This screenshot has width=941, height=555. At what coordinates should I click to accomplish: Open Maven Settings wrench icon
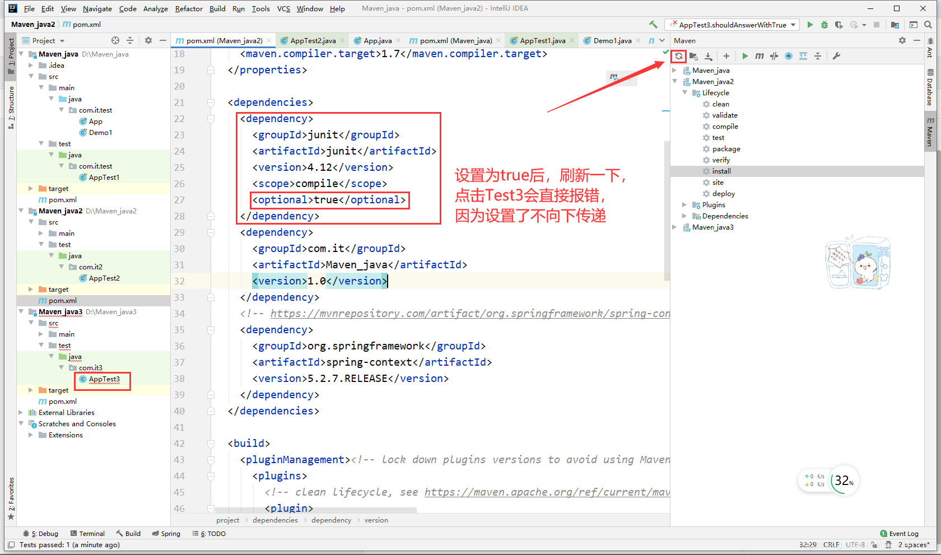[x=836, y=56]
